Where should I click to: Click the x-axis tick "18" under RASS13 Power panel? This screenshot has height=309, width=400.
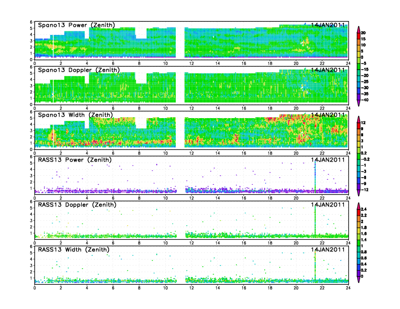pos(270,198)
